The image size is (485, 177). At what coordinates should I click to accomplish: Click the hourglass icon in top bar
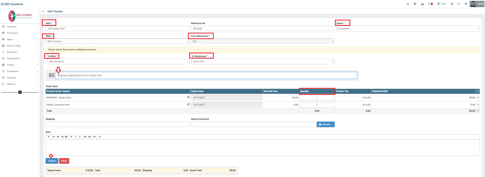[x=452, y=4]
